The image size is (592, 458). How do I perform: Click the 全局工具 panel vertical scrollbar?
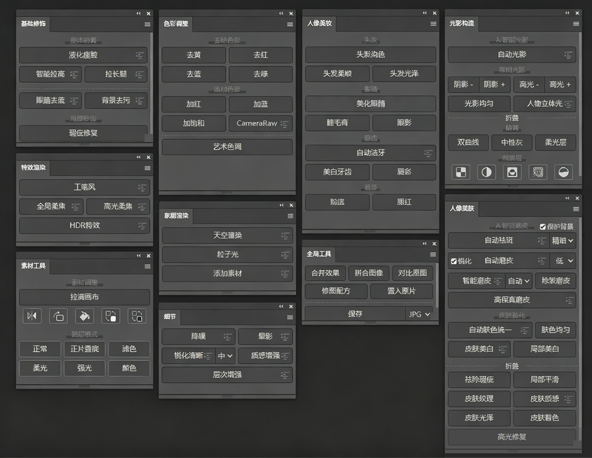(x=437, y=285)
